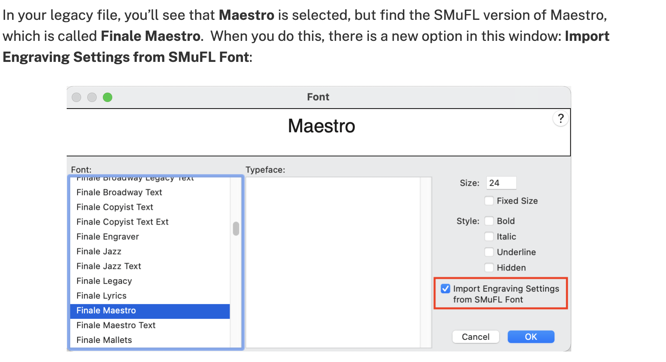This screenshot has width=666, height=362.
Task: Pick Finale Jazz in font list
Action: (99, 251)
